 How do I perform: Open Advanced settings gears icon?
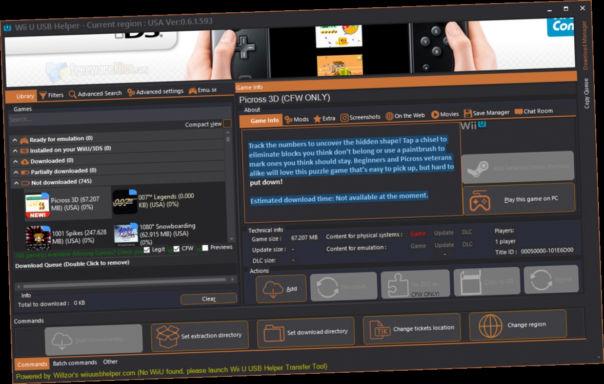point(131,92)
